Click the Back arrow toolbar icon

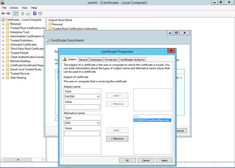(x=3, y=13)
